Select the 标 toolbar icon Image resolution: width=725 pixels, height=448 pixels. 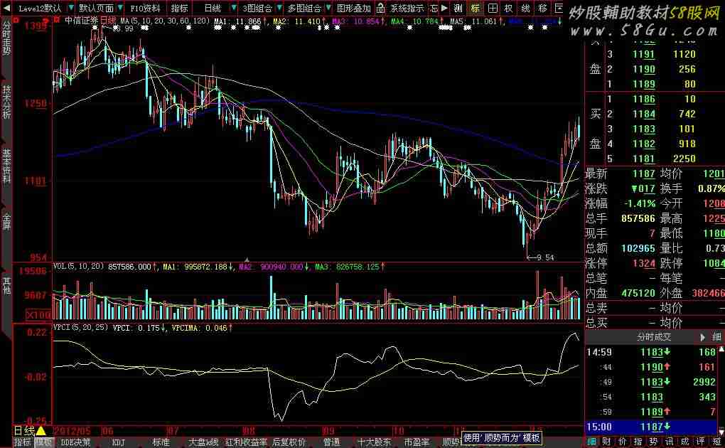tap(475, 8)
